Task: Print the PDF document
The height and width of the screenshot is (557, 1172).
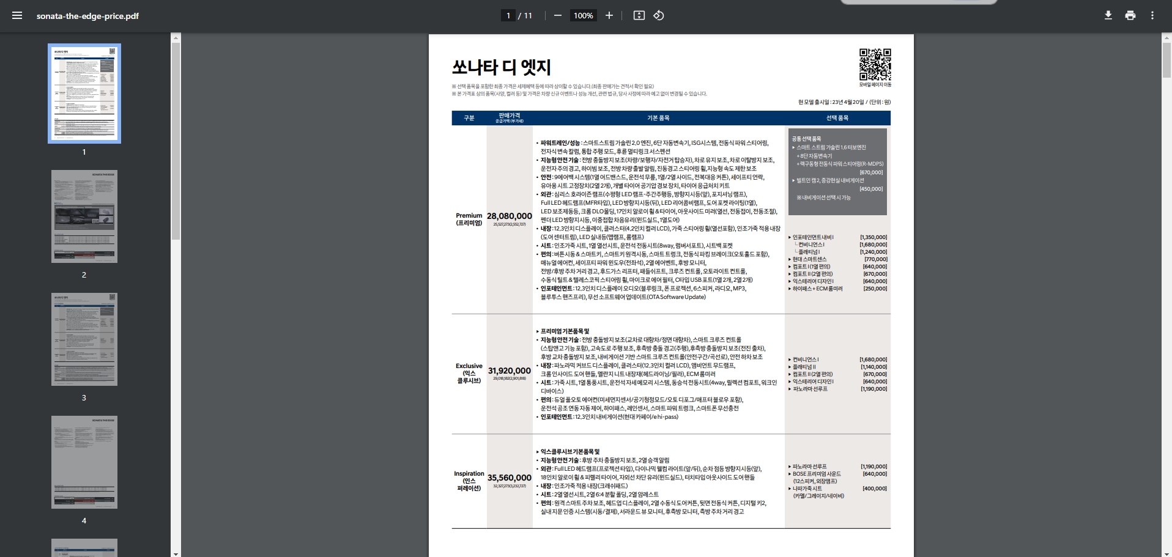Action: pos(1130,15)
